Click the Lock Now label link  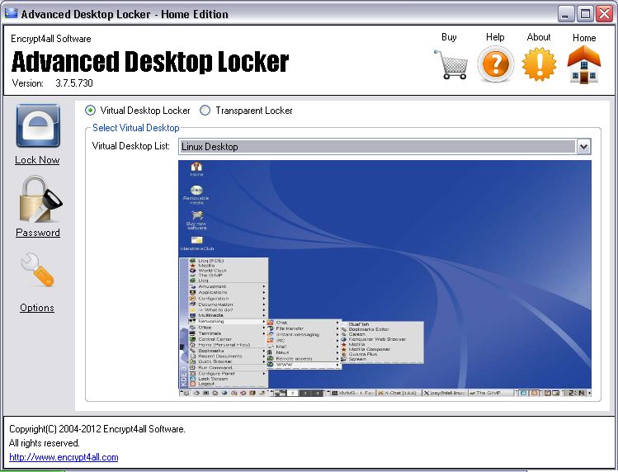37,160
